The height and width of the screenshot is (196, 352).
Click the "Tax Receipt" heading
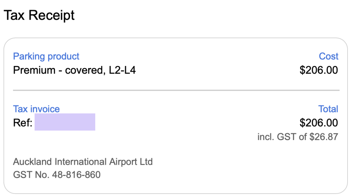pos(39,15)
